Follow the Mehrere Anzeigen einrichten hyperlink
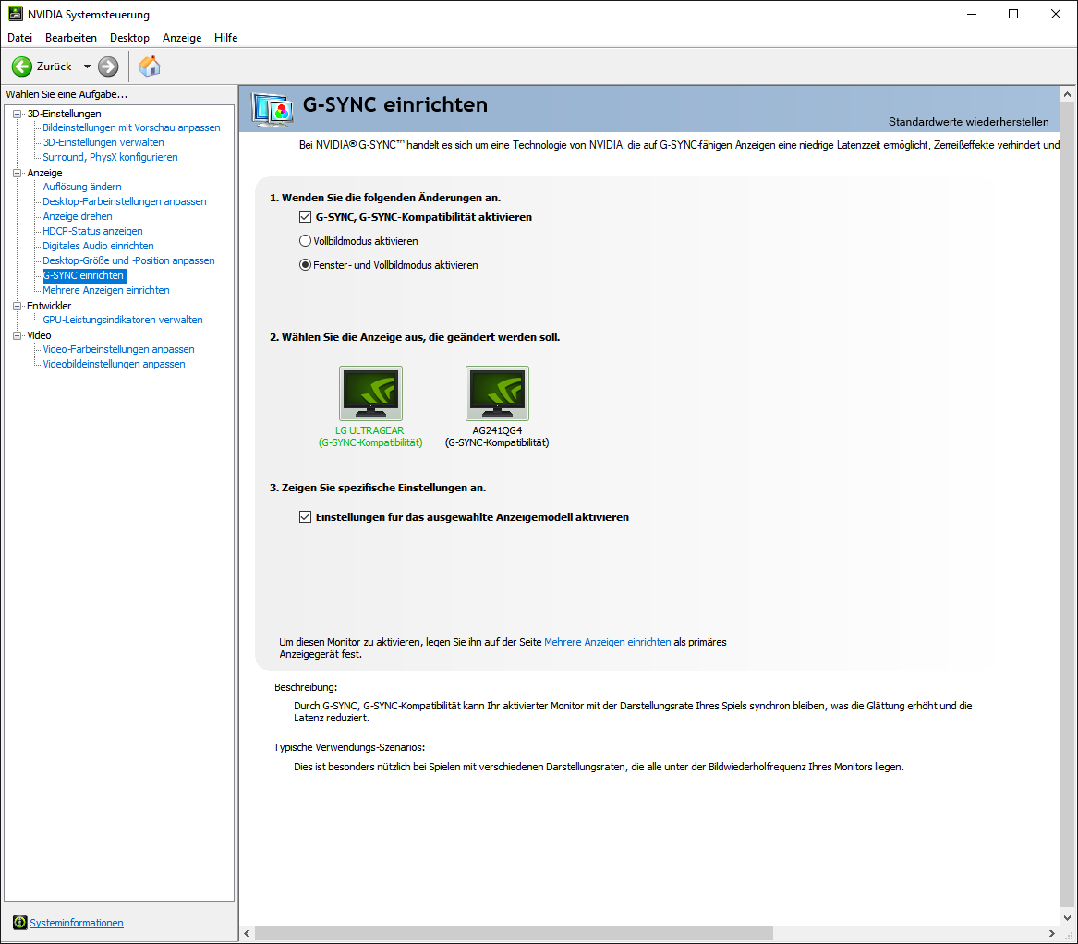Image resolution: width=1078 pixels, height=944 pixels. (x=607, y=641)
